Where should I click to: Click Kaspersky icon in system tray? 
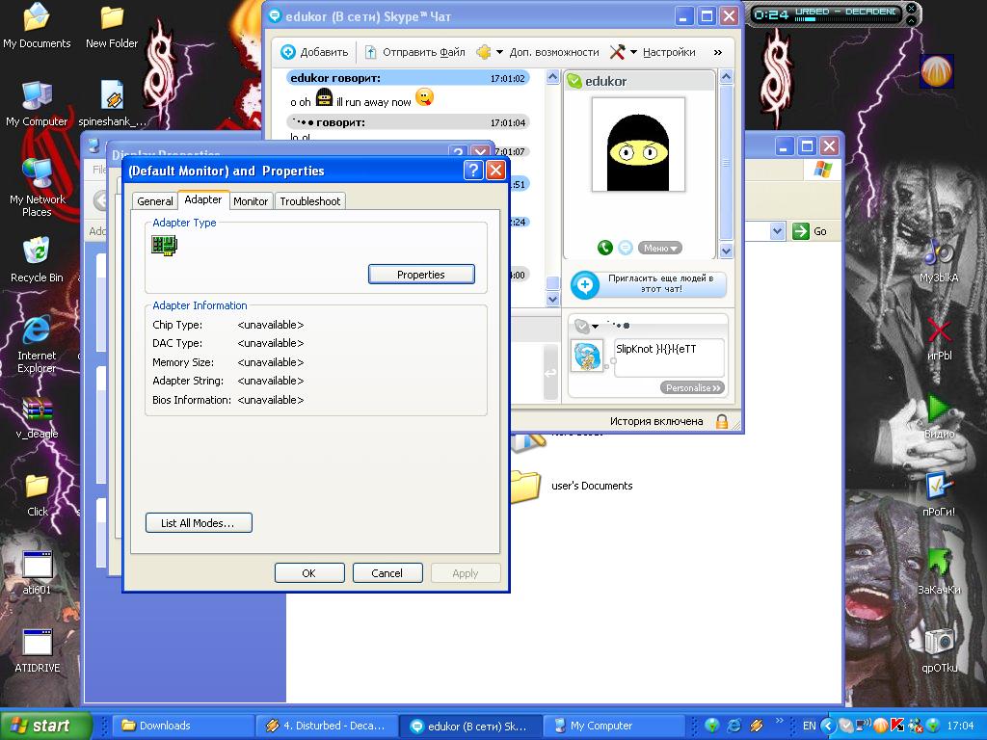click(897, 727)
